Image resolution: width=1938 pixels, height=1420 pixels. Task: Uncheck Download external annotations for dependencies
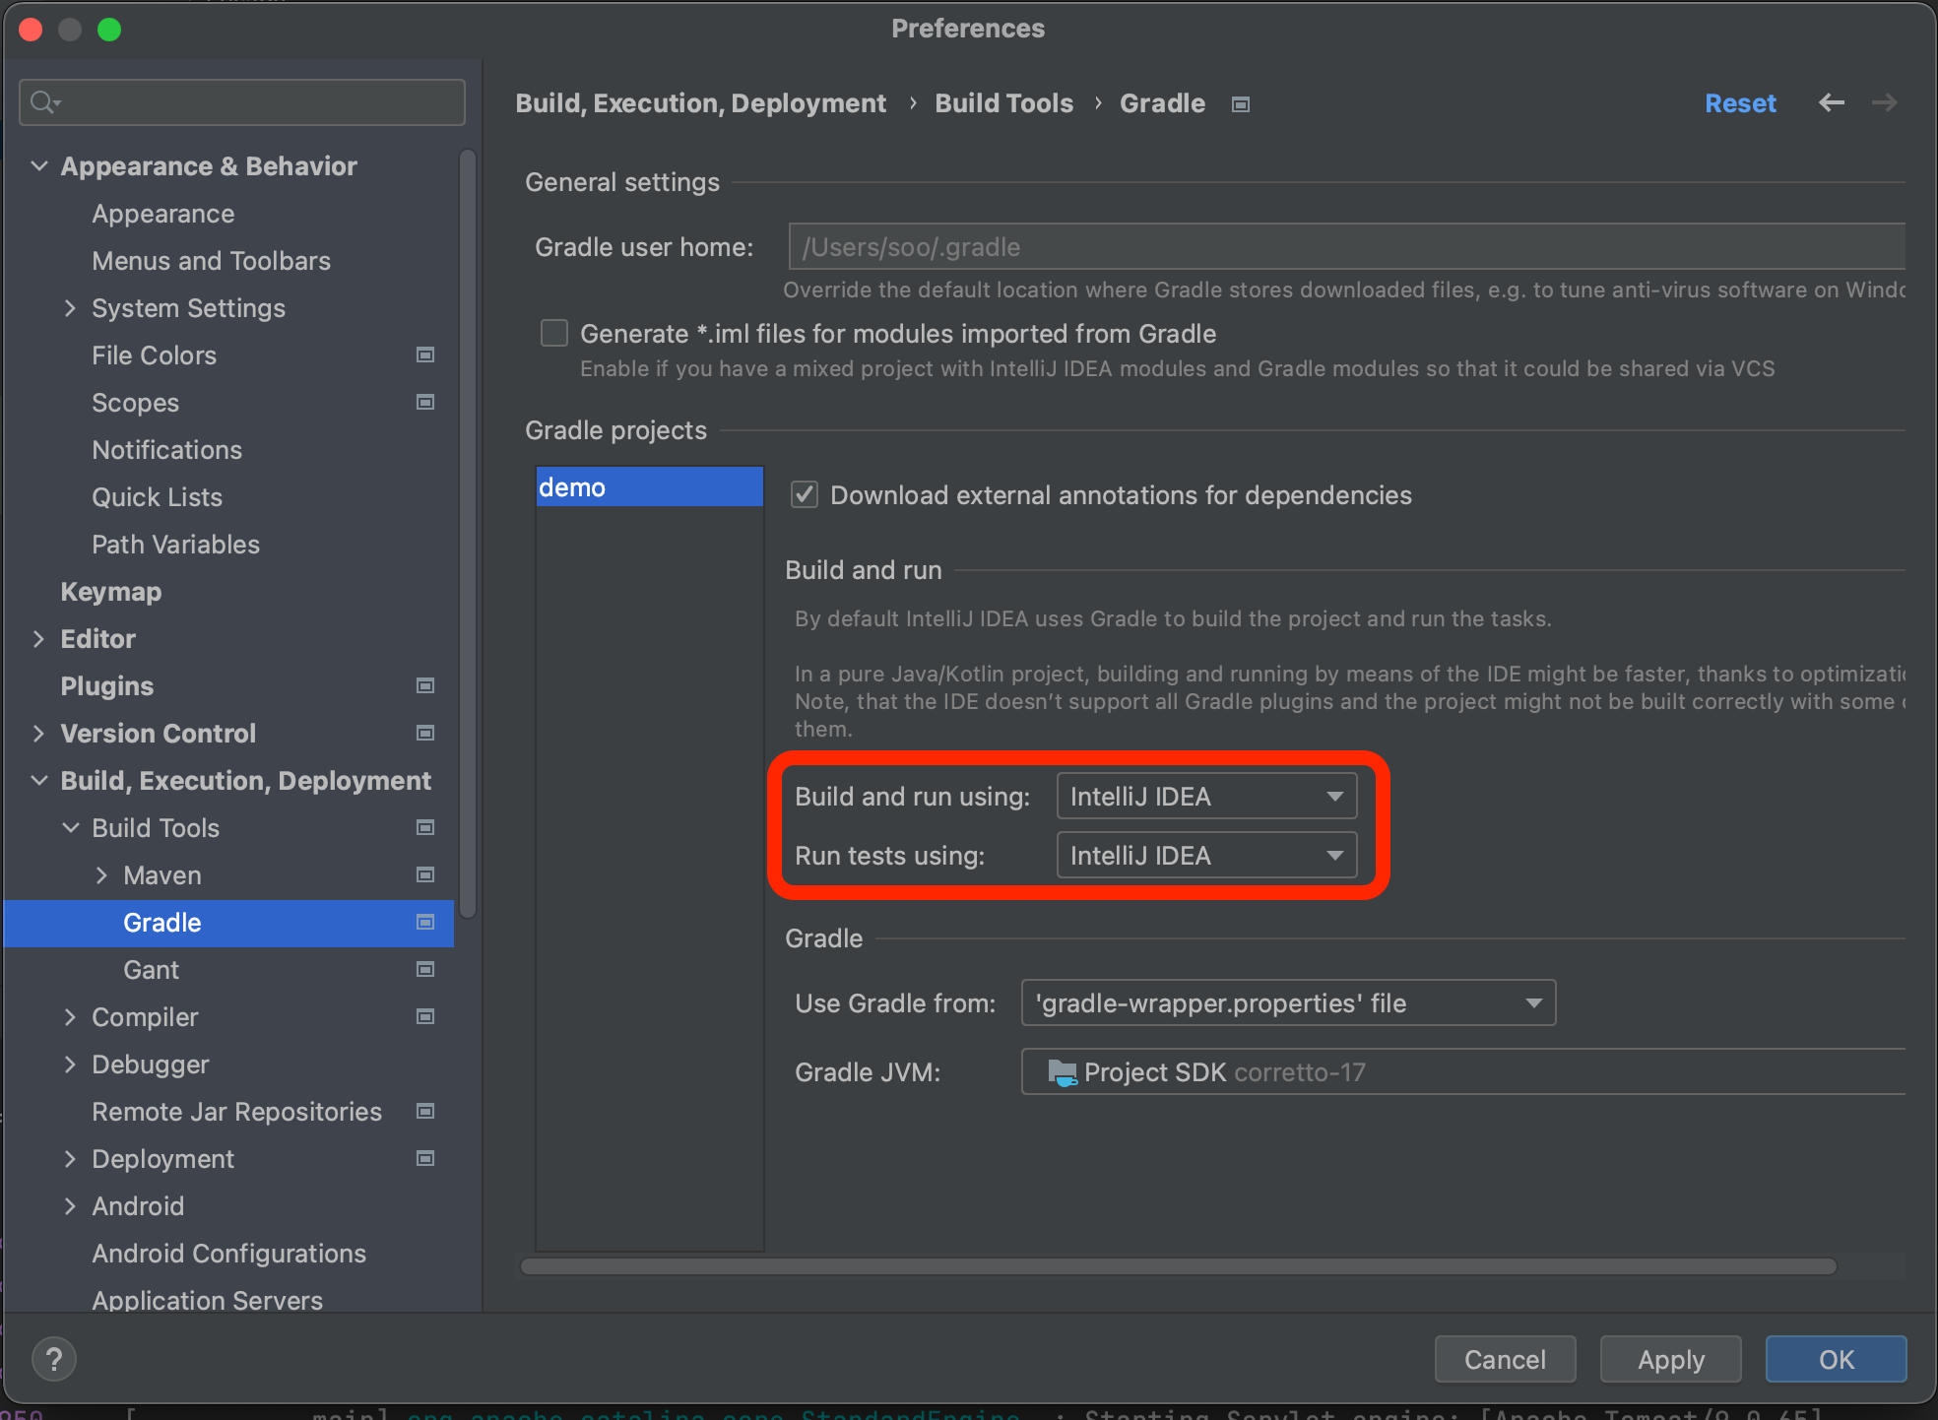tap(805, 495)
